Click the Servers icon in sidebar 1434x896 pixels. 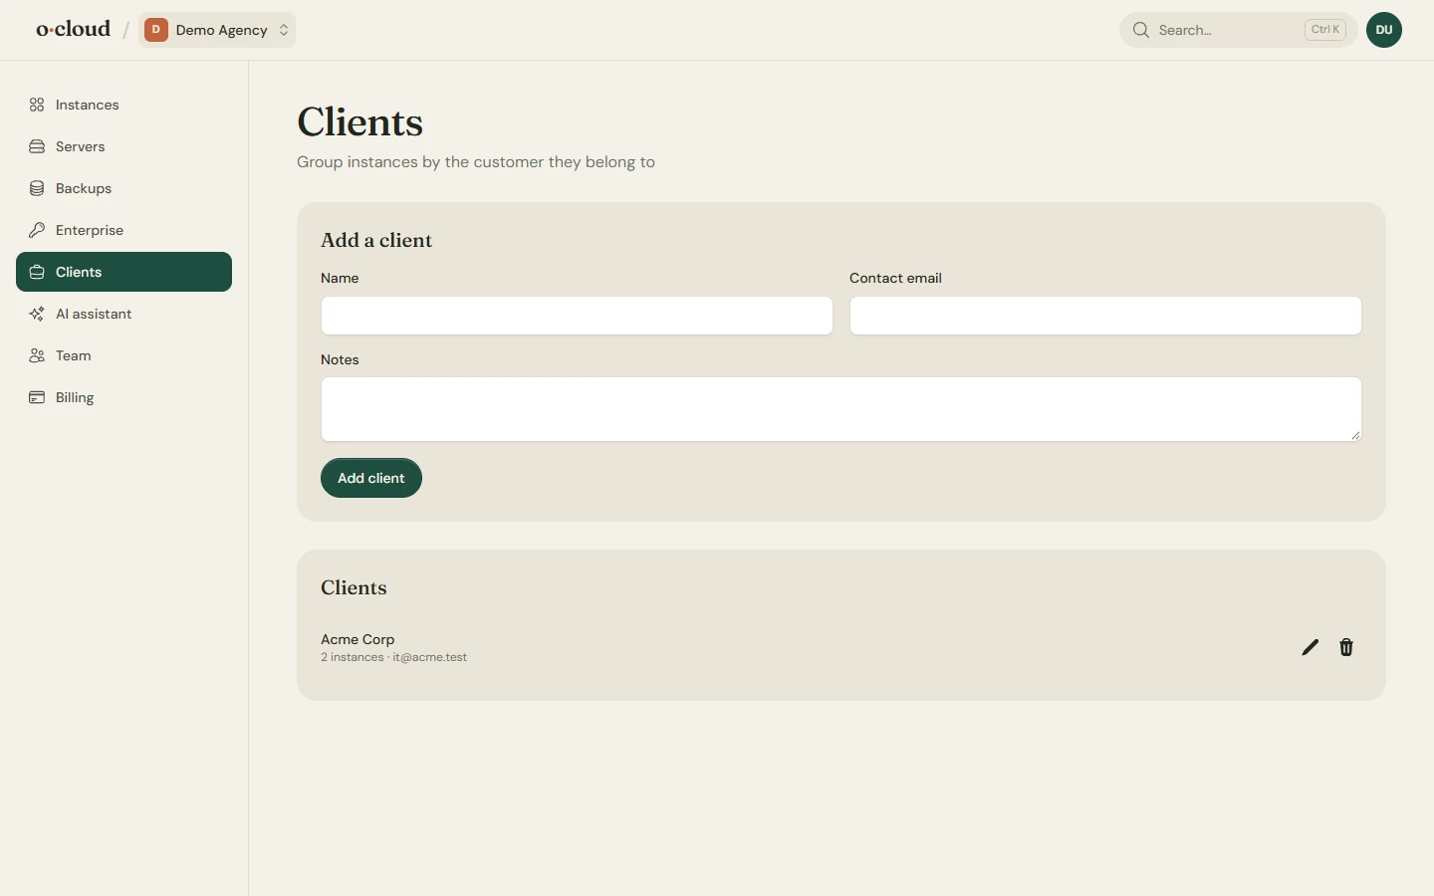[37, 146]
